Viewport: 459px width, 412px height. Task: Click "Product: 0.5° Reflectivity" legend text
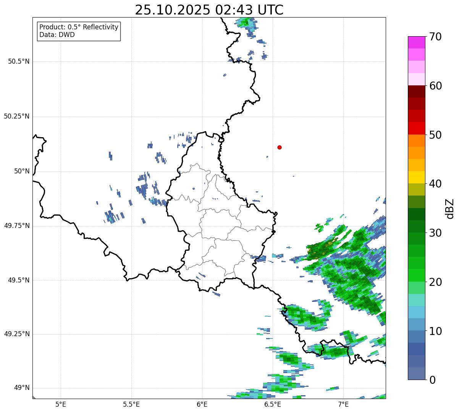pyautogui.click(x=79, y=27)
